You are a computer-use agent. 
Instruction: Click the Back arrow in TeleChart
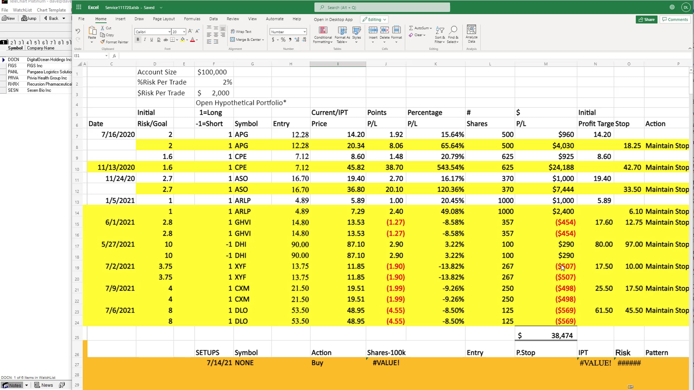(51, 18)
